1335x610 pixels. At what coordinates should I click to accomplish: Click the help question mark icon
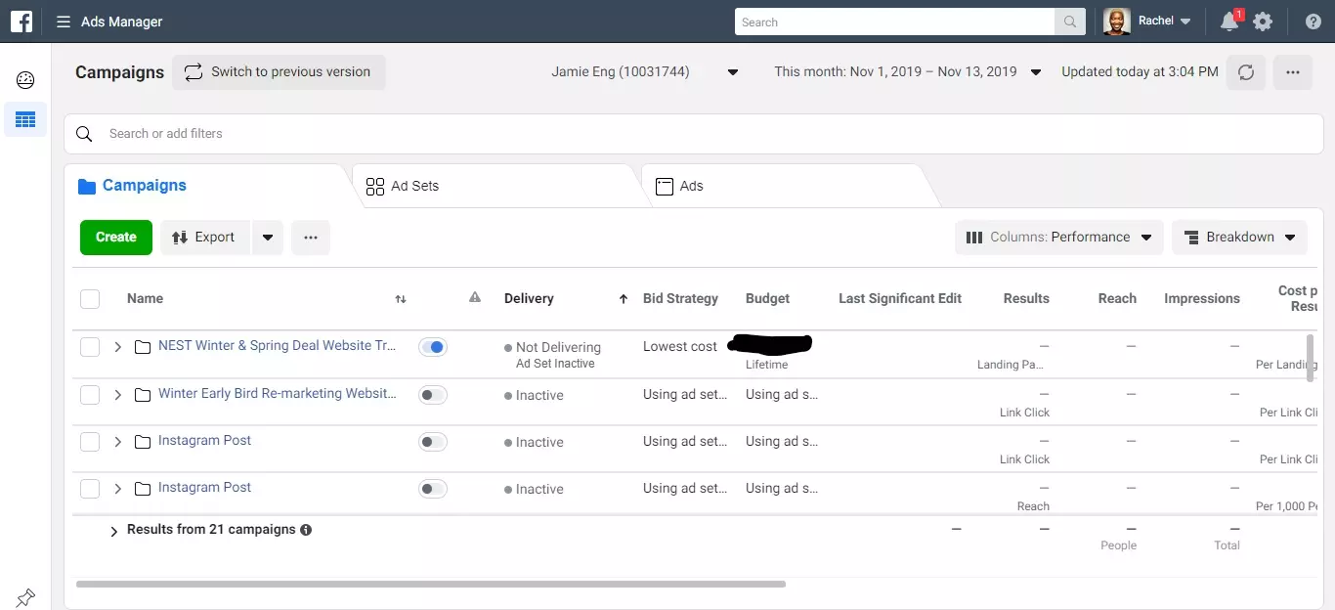(x=1313, y=22)
